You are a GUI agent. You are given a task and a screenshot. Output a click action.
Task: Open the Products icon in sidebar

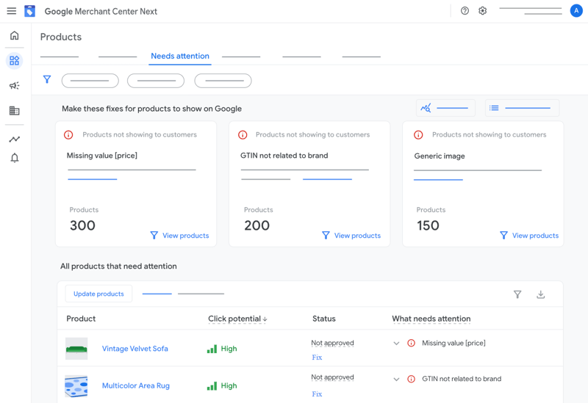14,61
